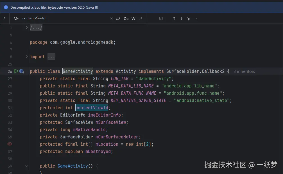The height and width of the screenshot is (174, 283).
Task: Run GameActivity via gutter icon
Action: (16, 71)
